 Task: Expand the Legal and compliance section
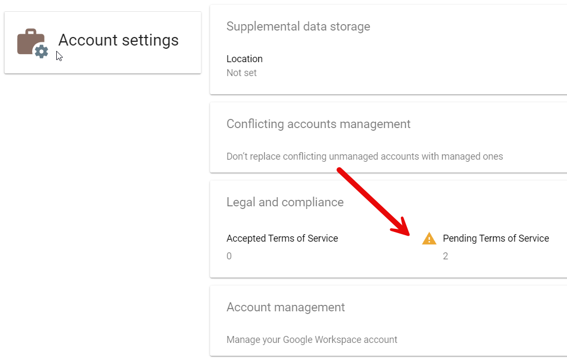pos(285,202)
